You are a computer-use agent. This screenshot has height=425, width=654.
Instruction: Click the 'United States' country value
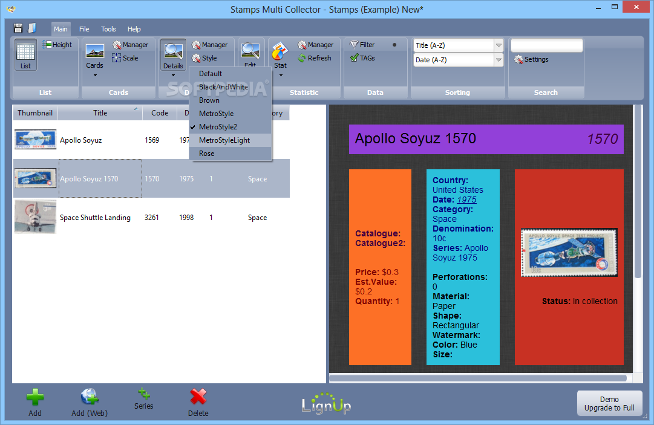pyautogui.click(x=457, y=190)
